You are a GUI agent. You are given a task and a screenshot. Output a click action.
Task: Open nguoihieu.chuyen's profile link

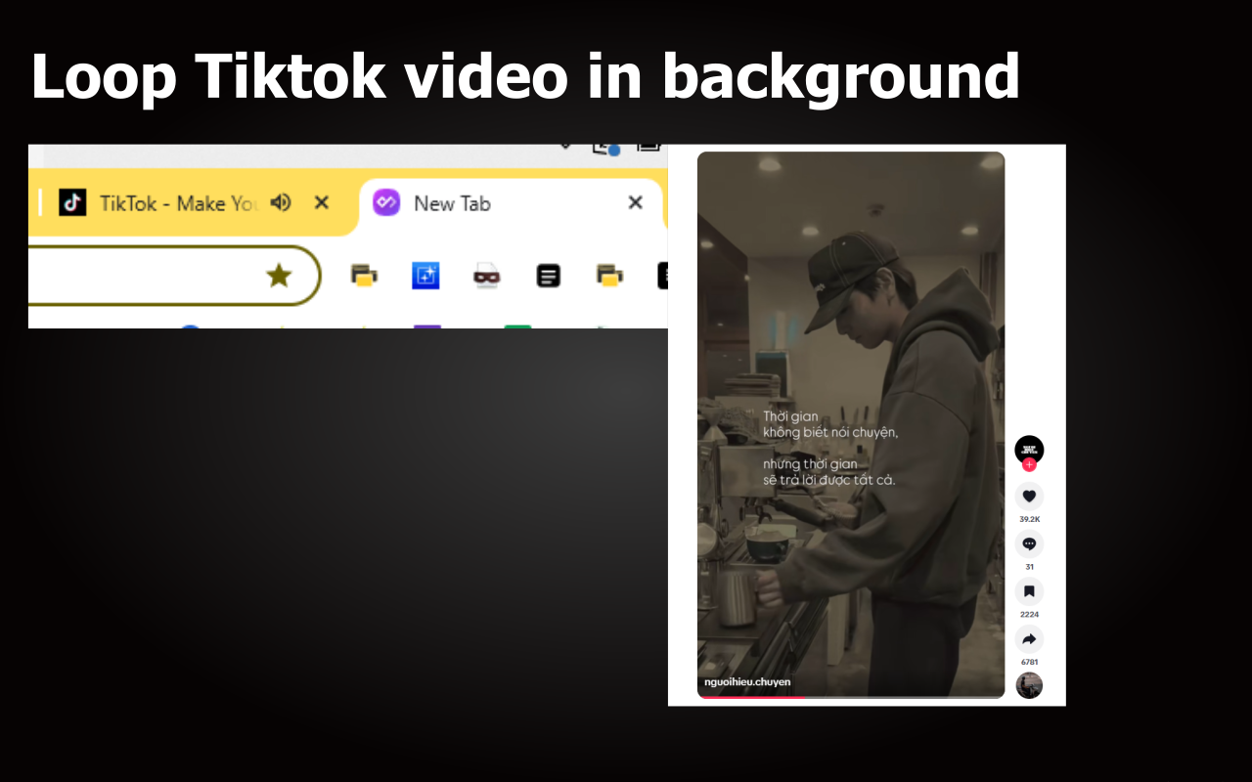pyautogui.click(x=746, y=681)
